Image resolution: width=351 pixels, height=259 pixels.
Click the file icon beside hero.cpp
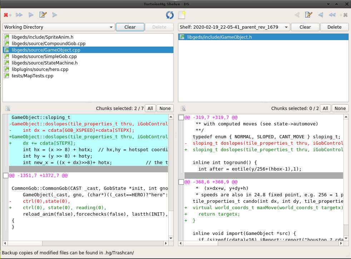point(7,69)
